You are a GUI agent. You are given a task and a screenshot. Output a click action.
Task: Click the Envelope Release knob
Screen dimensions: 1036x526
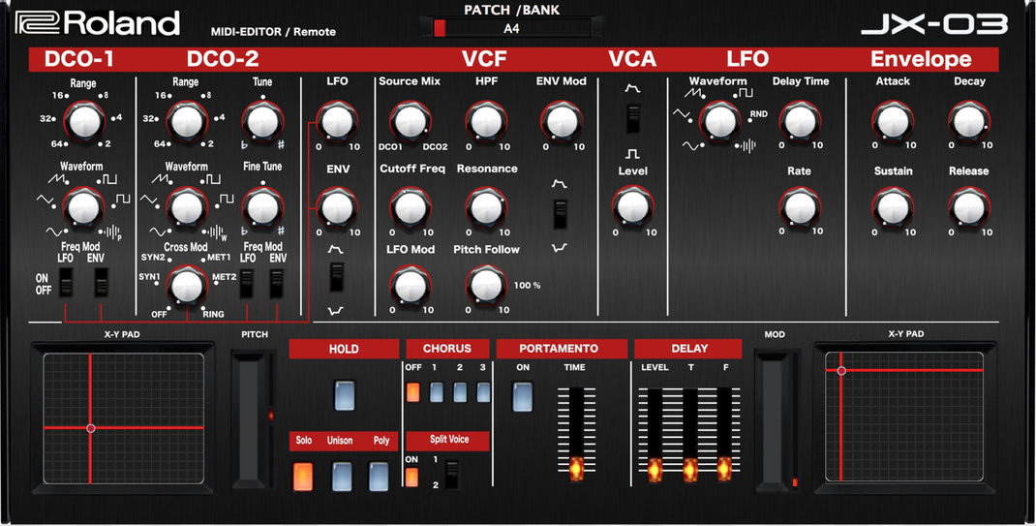[x=969, y=208]
